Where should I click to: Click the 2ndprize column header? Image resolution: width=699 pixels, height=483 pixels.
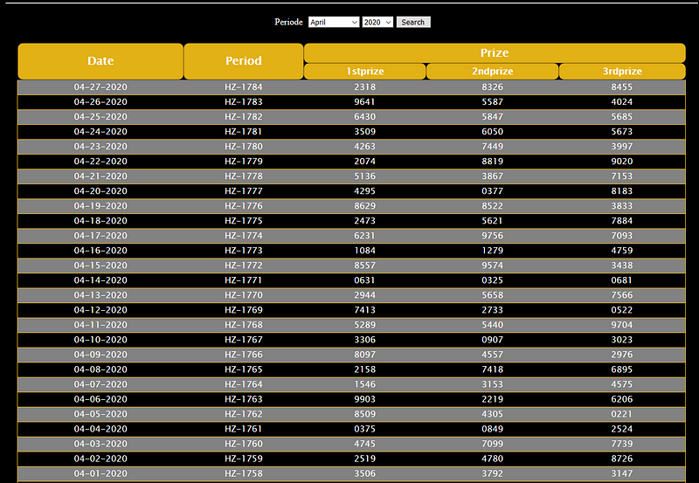(x=492, y=72)
